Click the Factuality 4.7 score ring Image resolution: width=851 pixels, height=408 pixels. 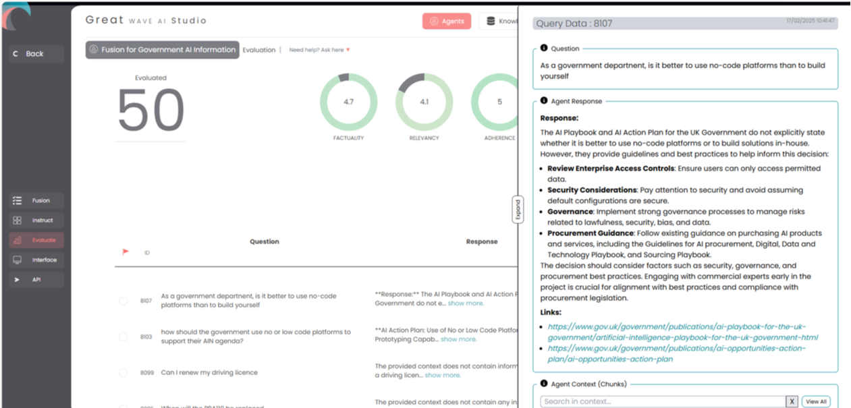[x=348, y=102]
